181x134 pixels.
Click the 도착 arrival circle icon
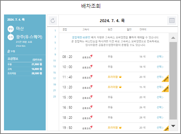[x=11, y=37]
